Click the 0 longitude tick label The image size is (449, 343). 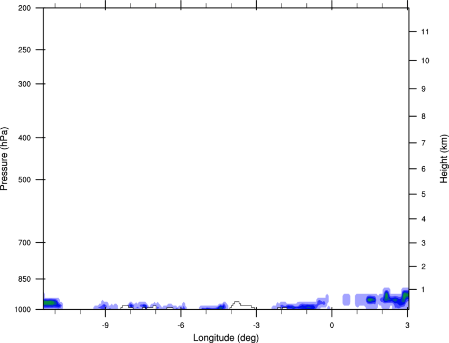332,326
